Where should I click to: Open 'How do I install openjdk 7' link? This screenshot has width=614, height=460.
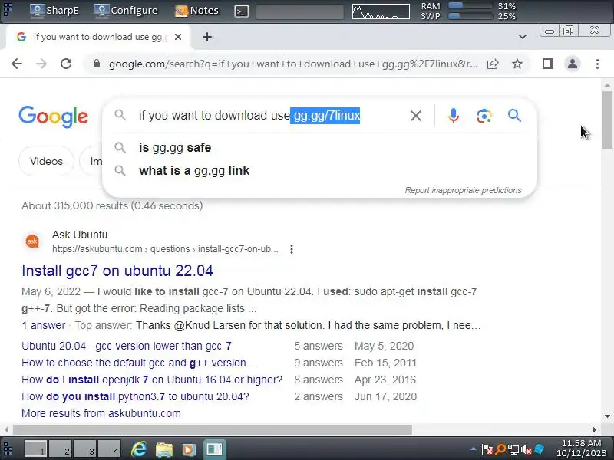click(x=152, y=379)
